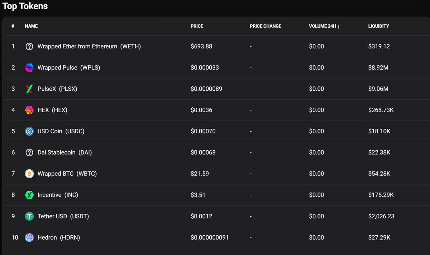Click the Wrapped BTC bitcoin logo
This screenshot has width=430, height=255.
click(29, 174)
